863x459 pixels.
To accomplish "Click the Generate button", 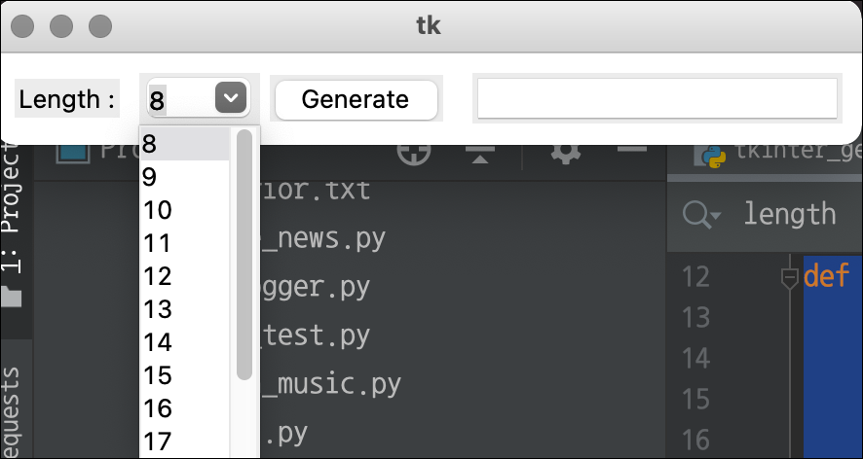I will [356, 99].
